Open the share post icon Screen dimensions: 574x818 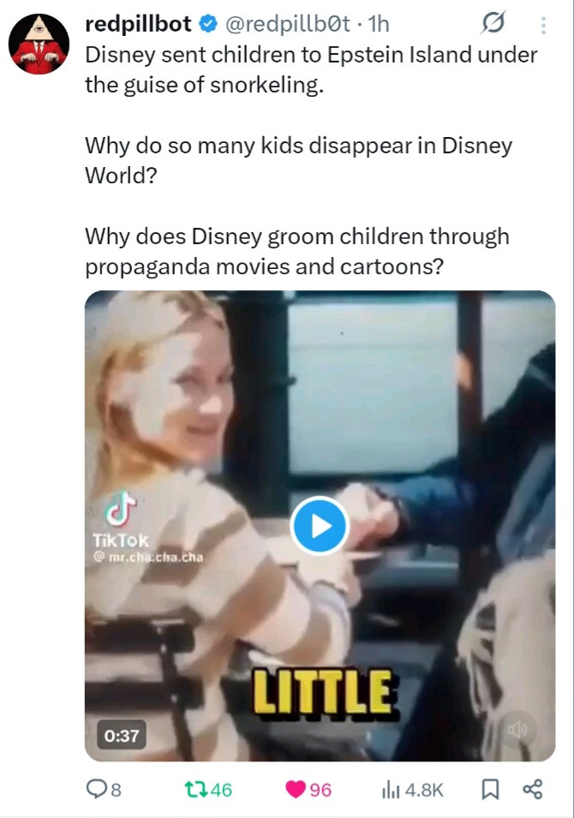pos(533,790)
